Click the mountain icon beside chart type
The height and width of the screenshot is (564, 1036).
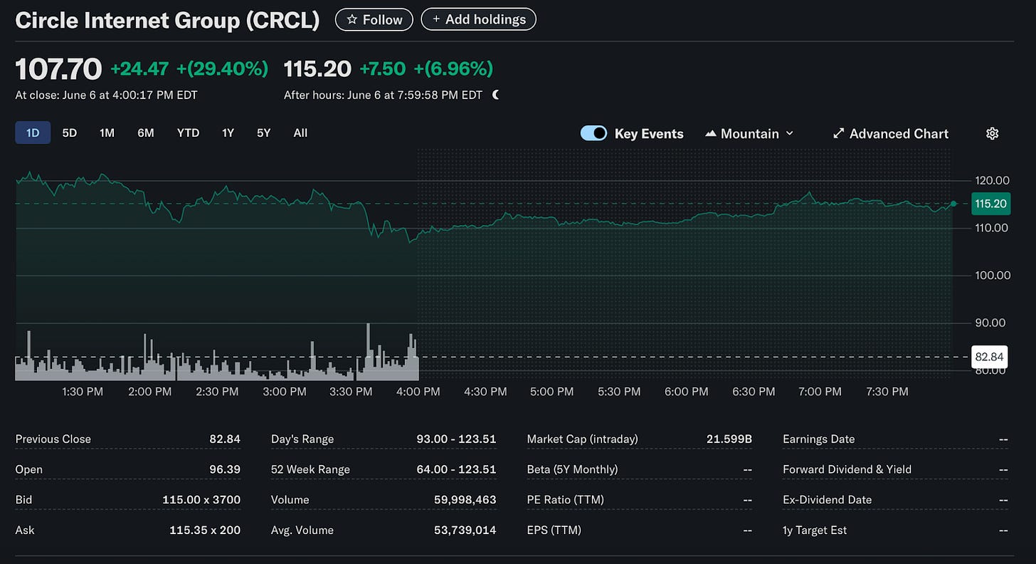710,133
